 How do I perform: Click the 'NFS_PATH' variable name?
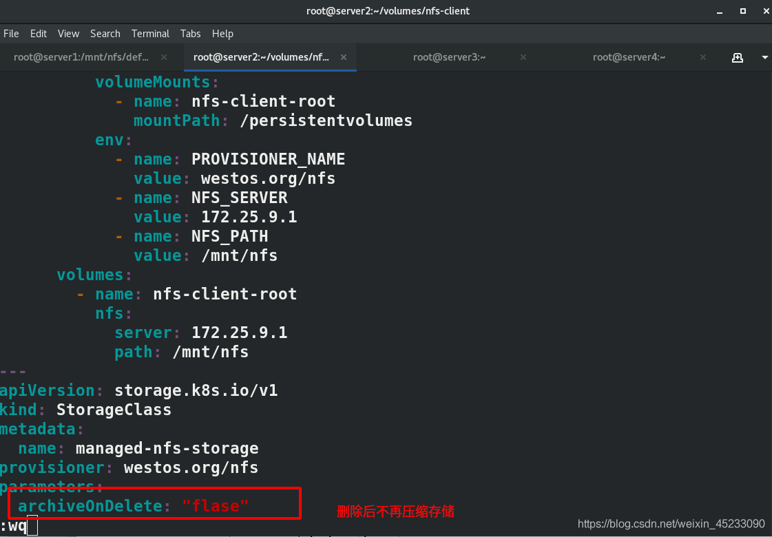coord(230,236)
